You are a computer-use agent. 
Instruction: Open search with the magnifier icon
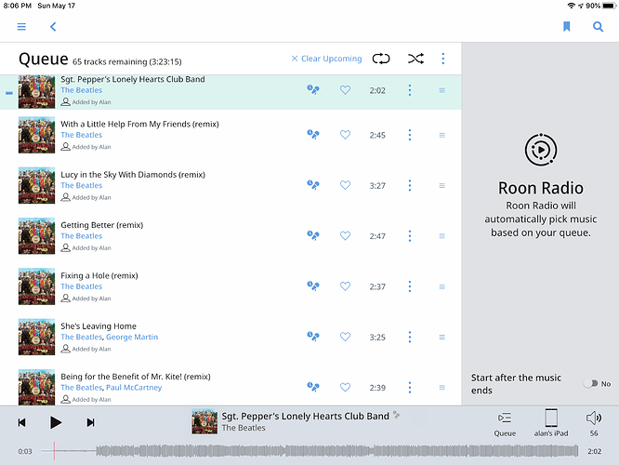pyautogui.click(x=598, y=26)
